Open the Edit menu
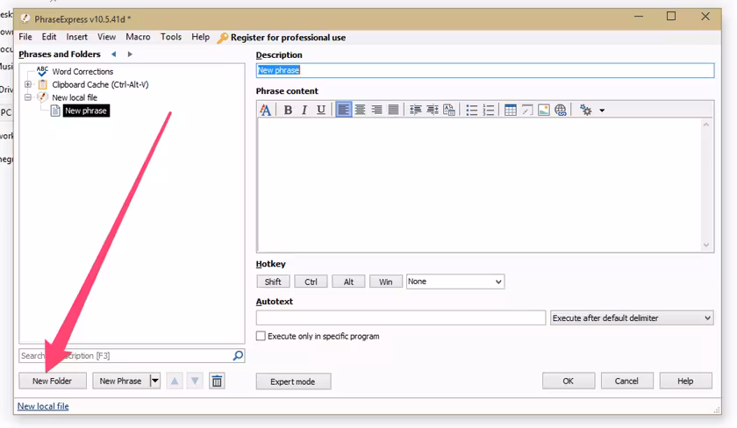737x428 pixels. pos(49,37)
